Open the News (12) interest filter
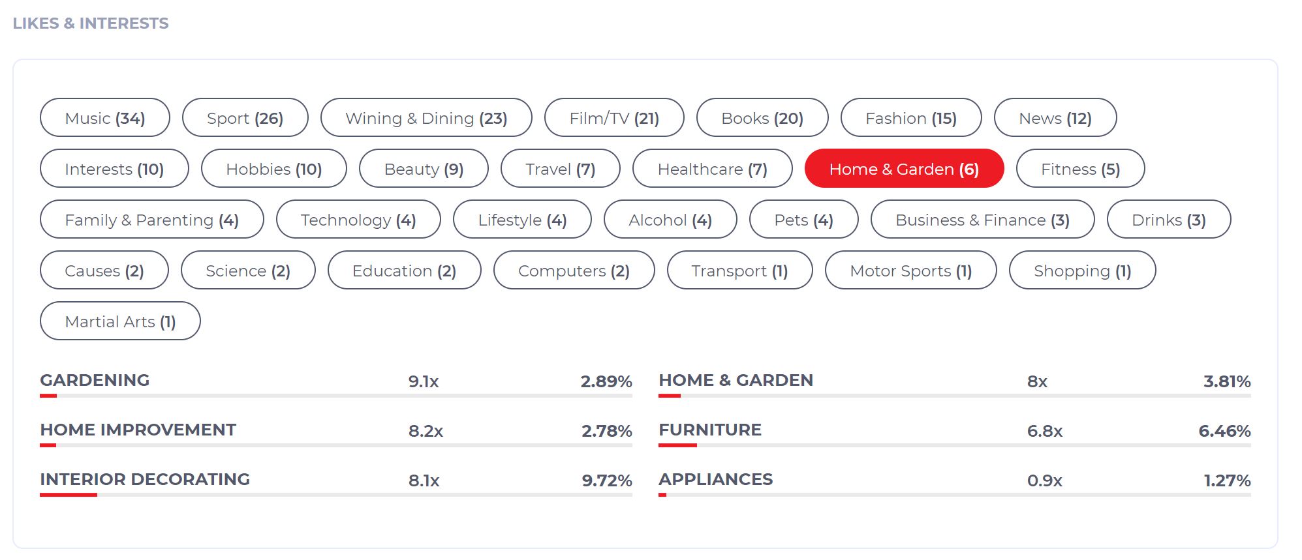Viewport: 1302px width, 560px height. [x=1055, y=118]
